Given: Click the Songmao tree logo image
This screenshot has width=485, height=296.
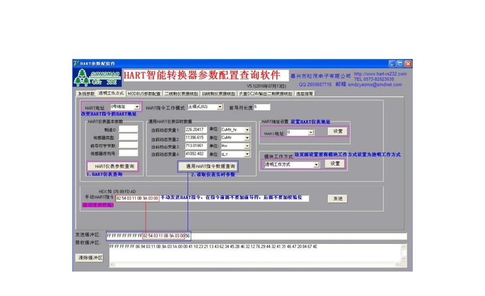Looking at the screenshot, I should (97, 78).
